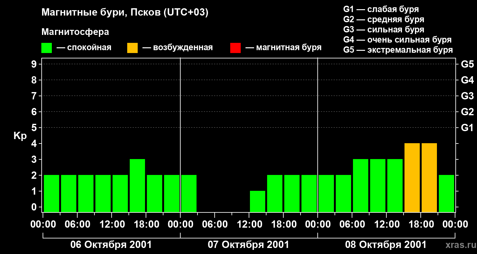
Task: Click 'G2 — средняя буря' legend line
Action: pos(384,19)
